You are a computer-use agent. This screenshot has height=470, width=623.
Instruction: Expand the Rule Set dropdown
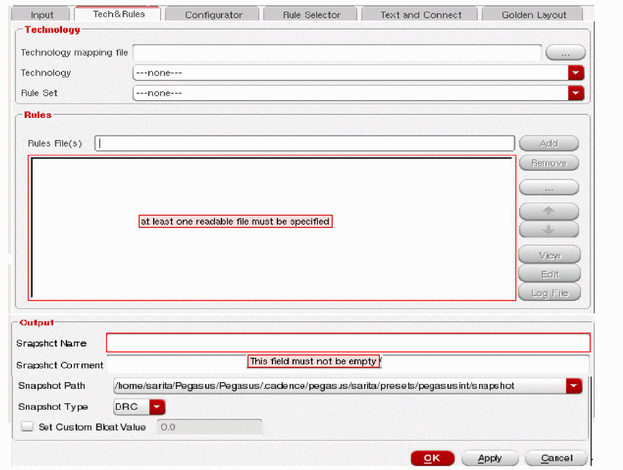[575, 93]
